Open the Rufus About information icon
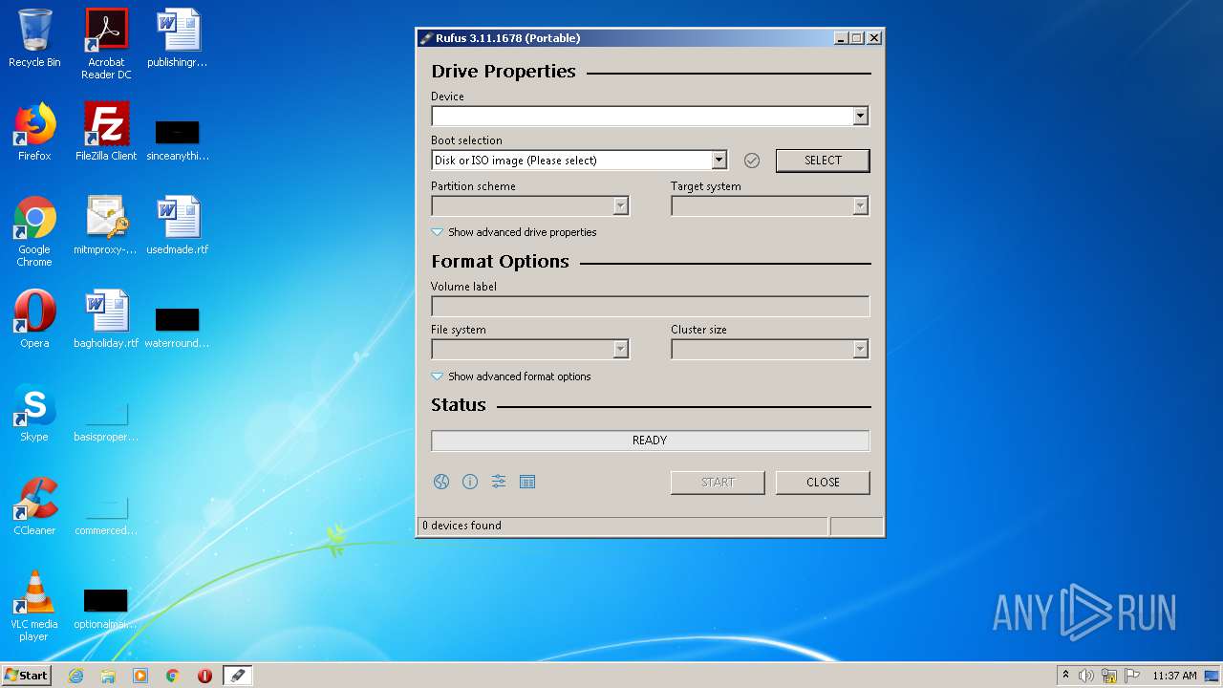 click(x=470, y=482)
